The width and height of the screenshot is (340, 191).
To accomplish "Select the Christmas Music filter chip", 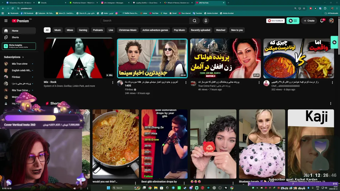I will click(128, 30).
